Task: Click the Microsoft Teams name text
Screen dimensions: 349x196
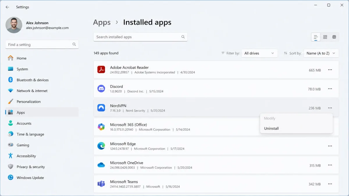Action: pos(124,182)
